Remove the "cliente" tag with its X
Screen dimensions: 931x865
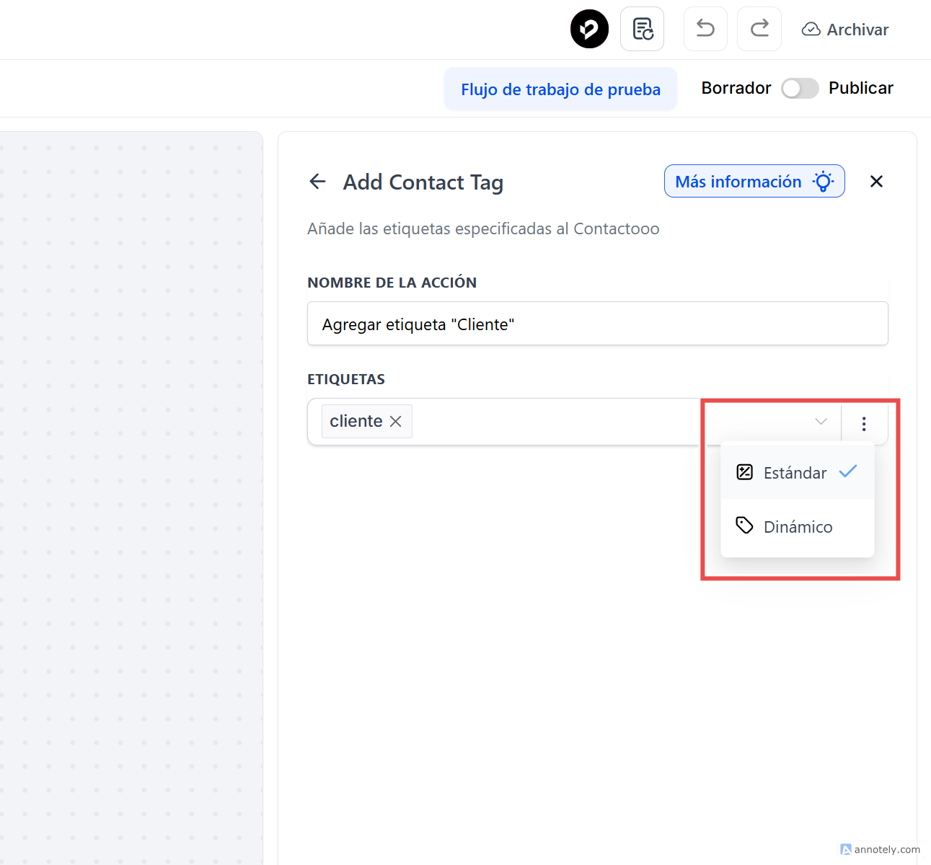coord(396,422)
